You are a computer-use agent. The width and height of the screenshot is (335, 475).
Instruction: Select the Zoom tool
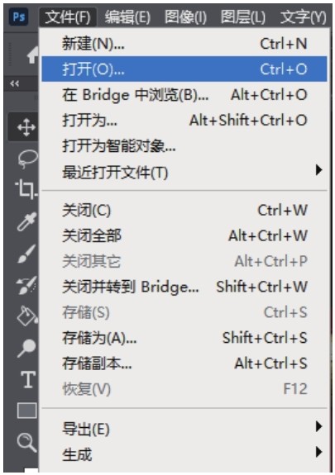[27, 443]
